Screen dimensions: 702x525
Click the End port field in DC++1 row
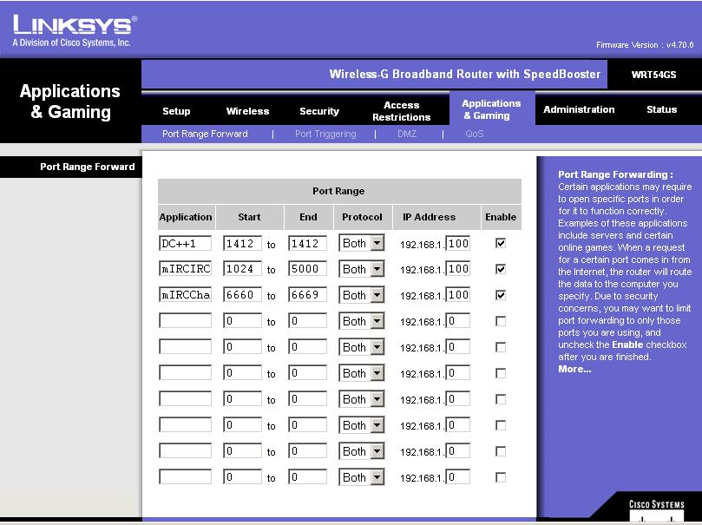coord(307,243)
